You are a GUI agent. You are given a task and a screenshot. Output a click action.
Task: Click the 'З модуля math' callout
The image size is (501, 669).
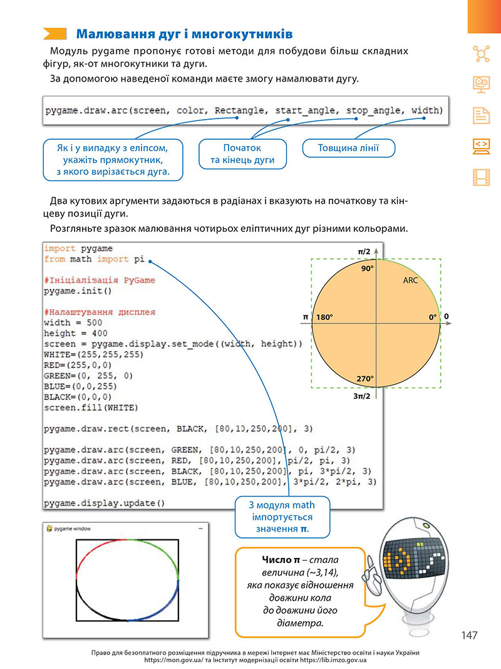(x=282, y=517)
